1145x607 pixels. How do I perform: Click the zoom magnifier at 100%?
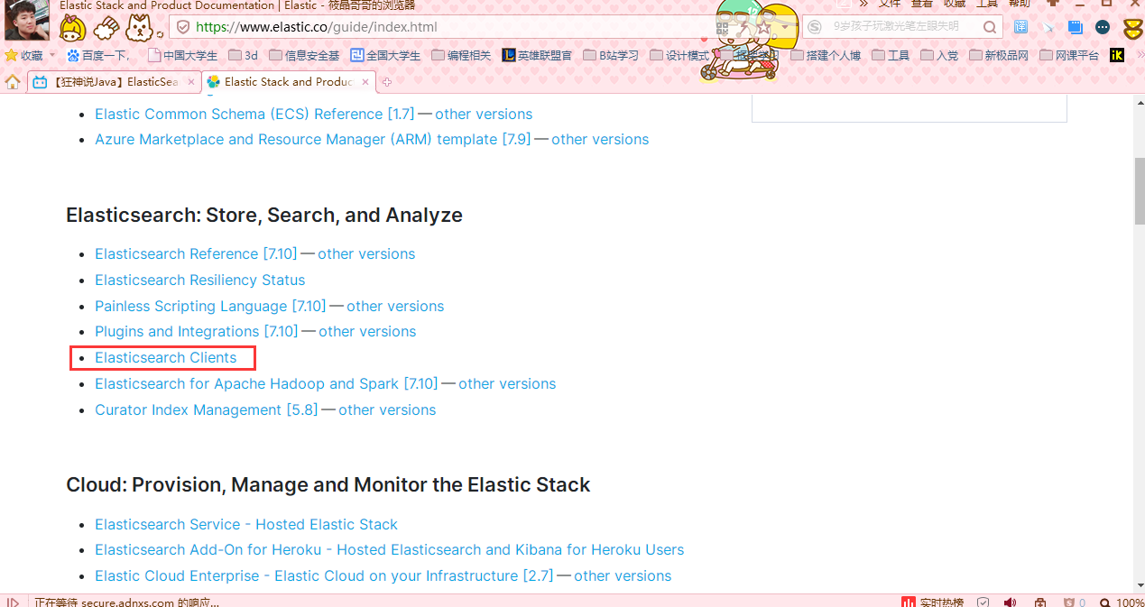1104,602
